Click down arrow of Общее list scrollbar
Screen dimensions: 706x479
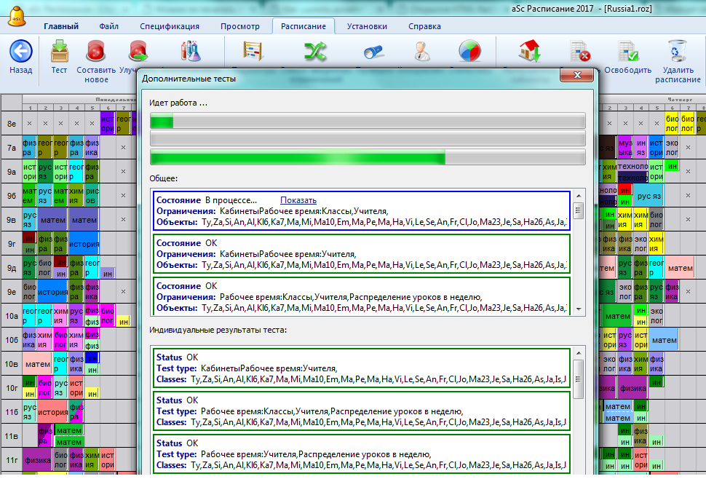coord(579,309)
